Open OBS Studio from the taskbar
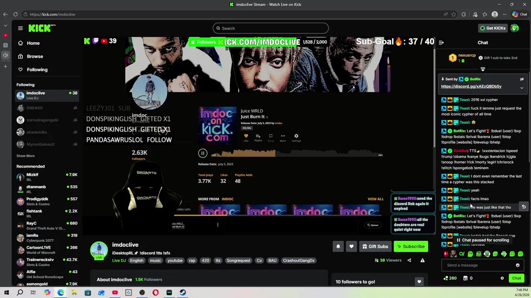Viewport: 531px width, 298px height. 142,293
